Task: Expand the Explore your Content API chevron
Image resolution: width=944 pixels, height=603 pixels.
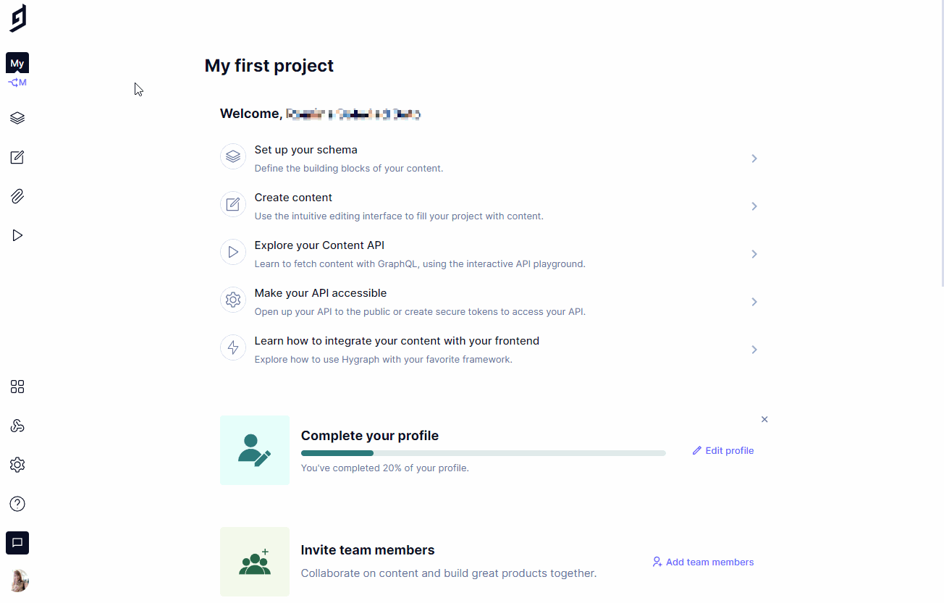Action: point(754,254)
